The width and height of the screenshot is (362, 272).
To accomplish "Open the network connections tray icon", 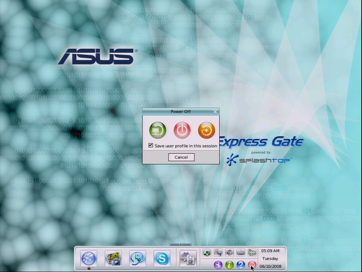I will [x=218, y=252].
